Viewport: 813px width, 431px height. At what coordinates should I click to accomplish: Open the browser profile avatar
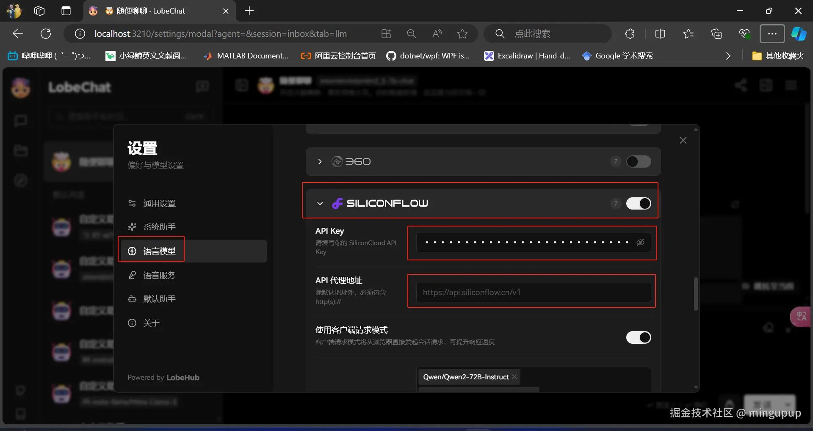(x=14, y=11)
